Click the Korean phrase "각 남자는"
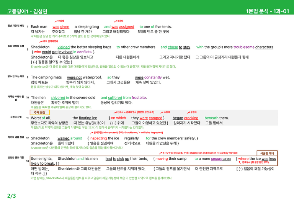 pos(38,32)
